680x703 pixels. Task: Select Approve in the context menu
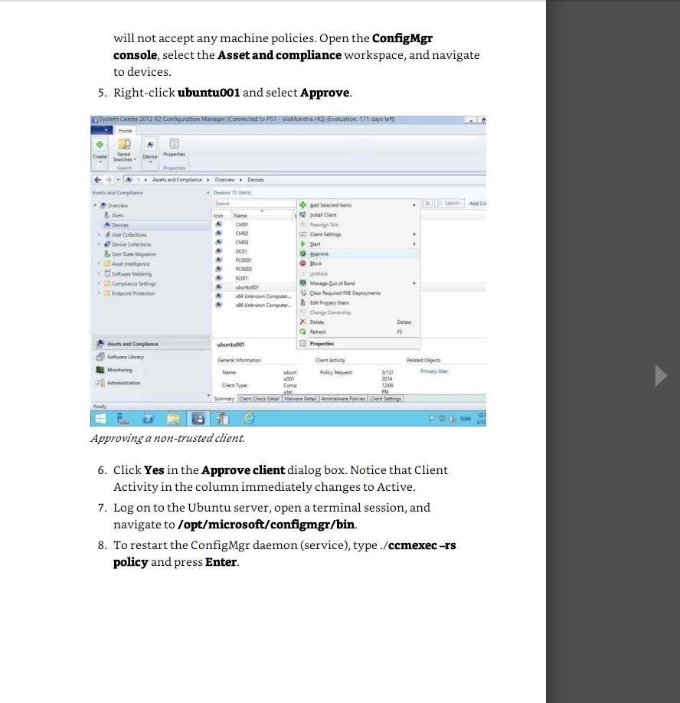(x=320, y=253)
